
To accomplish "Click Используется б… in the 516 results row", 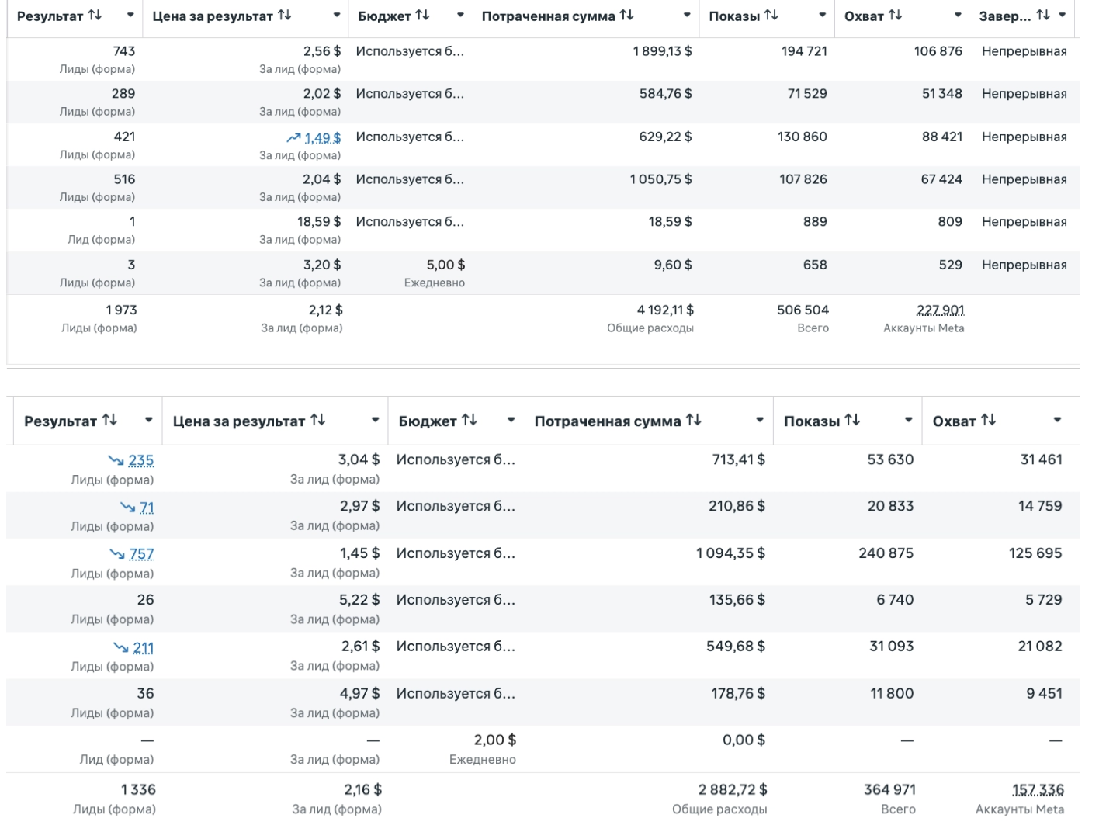I will (x=410, y=179).
